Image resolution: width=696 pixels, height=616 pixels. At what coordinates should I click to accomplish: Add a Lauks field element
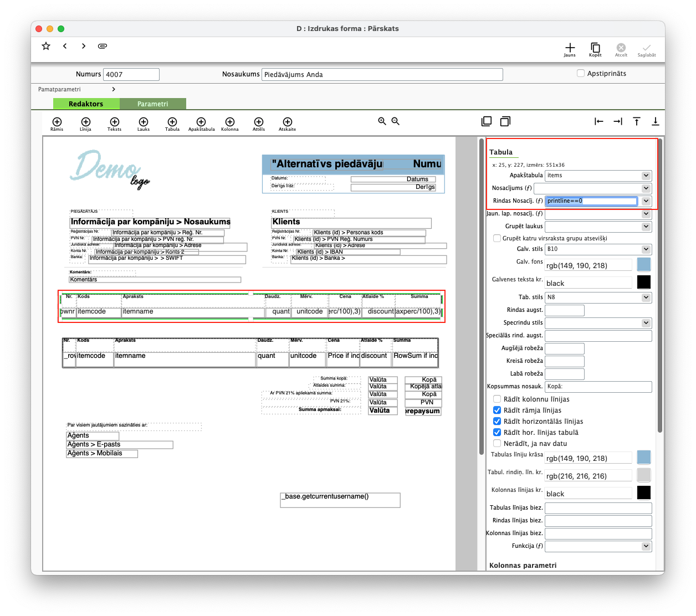144,124
